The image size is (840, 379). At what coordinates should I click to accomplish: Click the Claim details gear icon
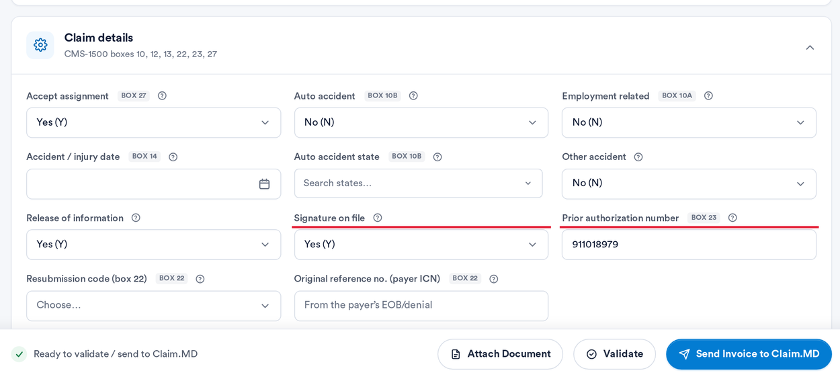[40, 45]
